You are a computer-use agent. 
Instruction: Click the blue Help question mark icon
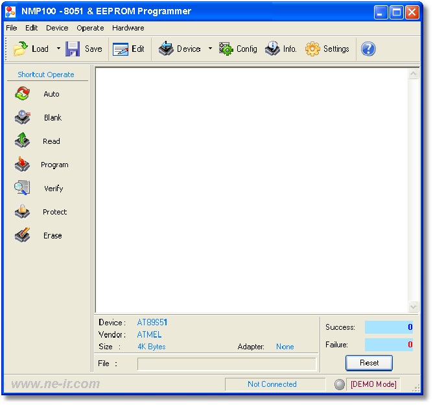(x=368, y=49)
